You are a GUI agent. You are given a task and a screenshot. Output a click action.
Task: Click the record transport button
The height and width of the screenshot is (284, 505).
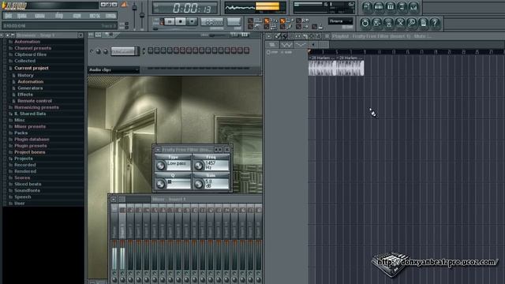point(192,21)
